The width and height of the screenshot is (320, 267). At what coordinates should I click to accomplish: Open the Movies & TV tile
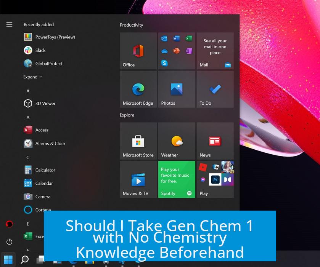pyautogui.click(x=138, y=179)
